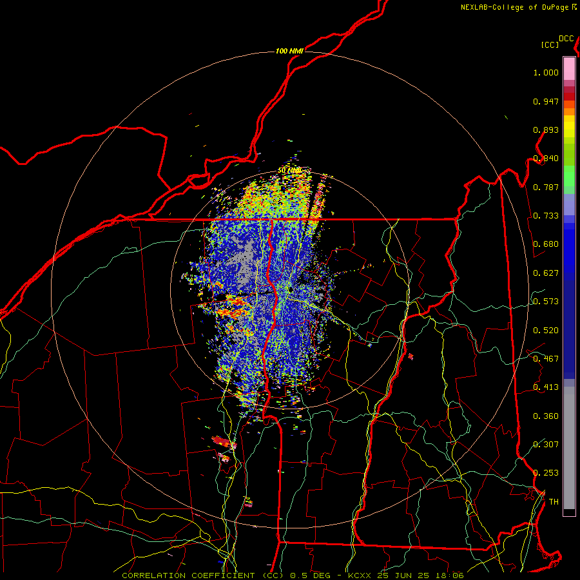Select the 0.947 legend value

coord(546,101)
